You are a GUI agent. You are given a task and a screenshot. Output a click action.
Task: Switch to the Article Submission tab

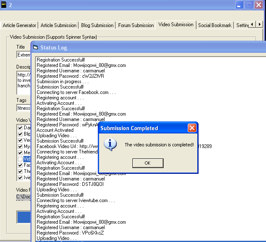58,25
